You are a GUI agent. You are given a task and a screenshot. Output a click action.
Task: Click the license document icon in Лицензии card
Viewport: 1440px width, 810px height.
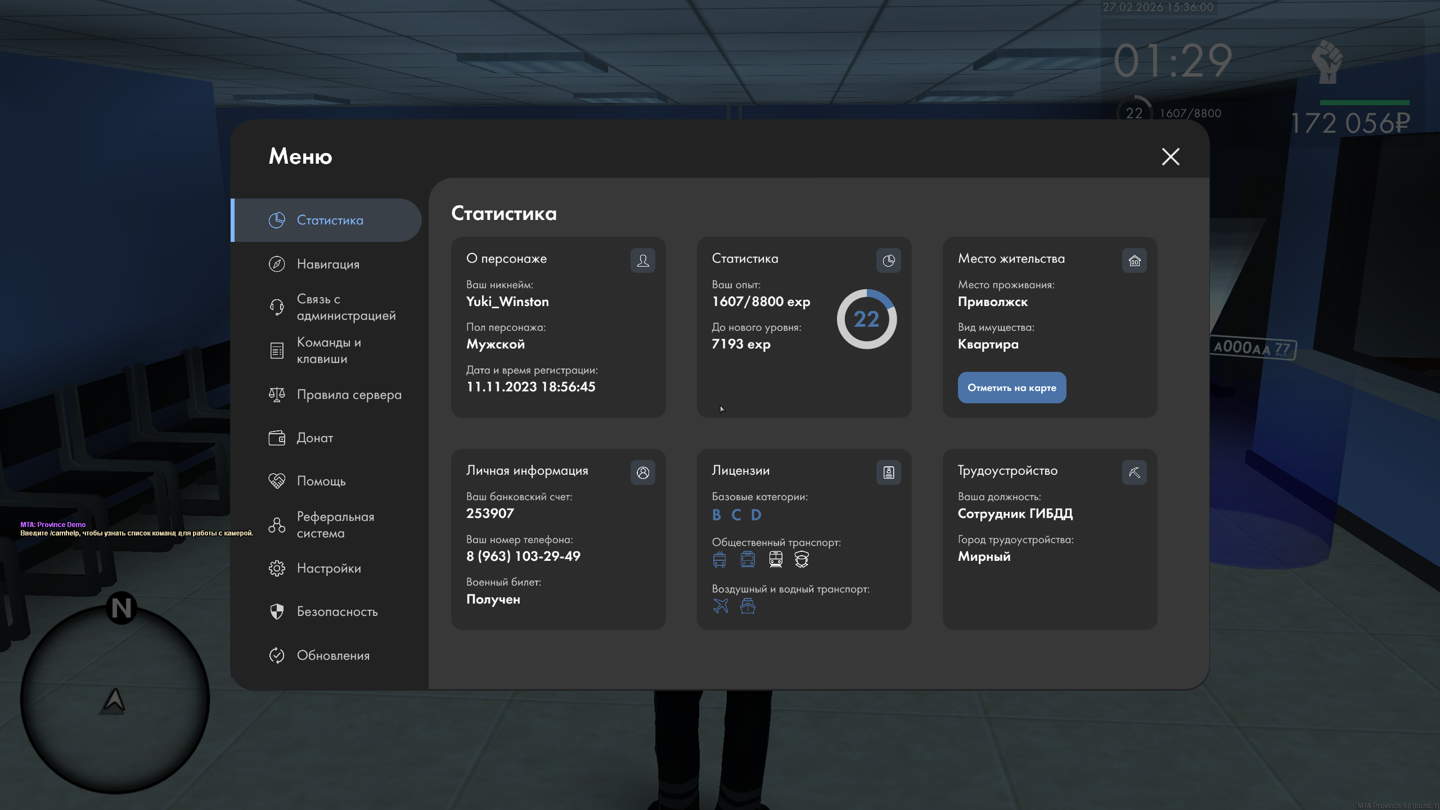click(x=888, y=472)
